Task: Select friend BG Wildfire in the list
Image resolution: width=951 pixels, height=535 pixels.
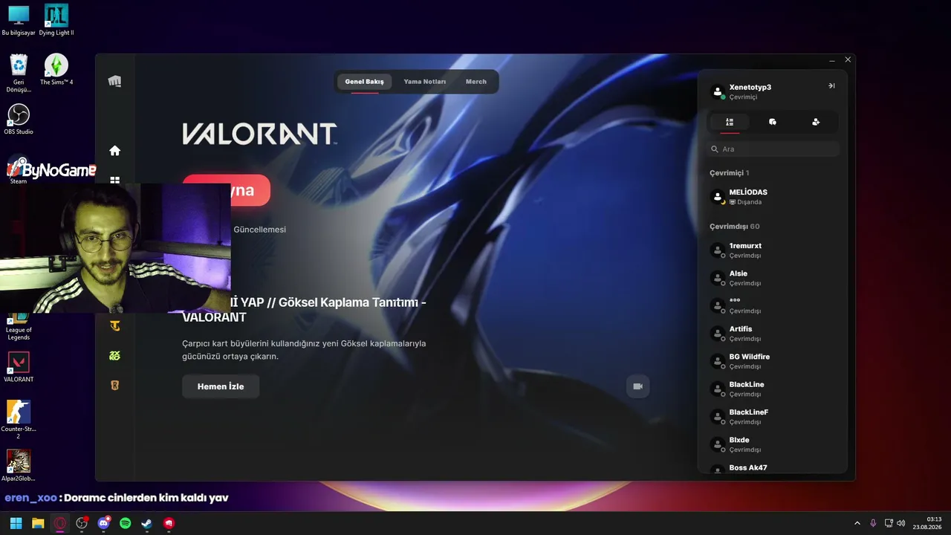Action: (773, 361)
